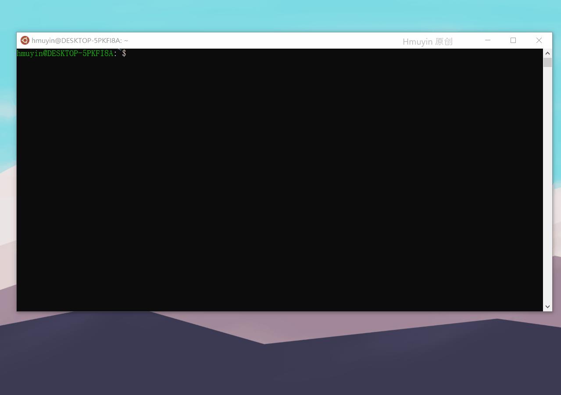
Task: Minimize the Ubuntu terminal window
Action: [487, 40]
